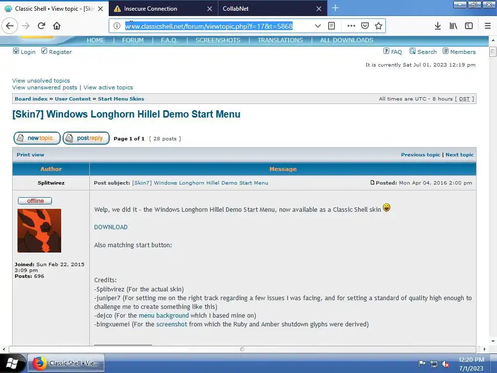Open ALL DOWNLOADS in site navigation

pos(347,40)
